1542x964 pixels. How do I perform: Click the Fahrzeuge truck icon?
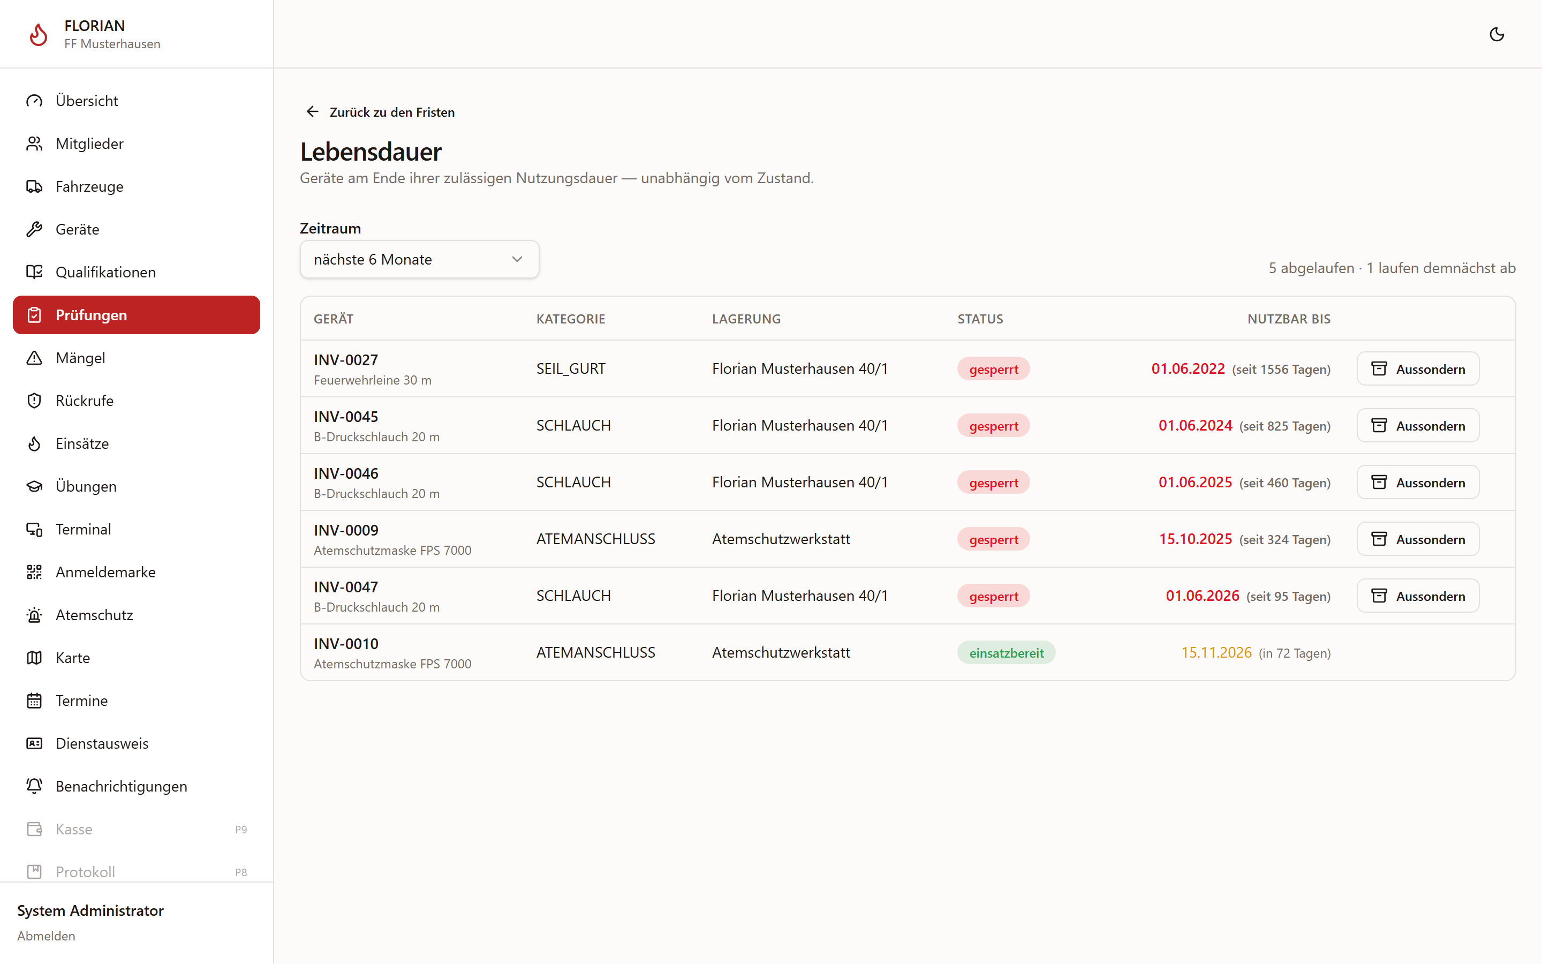pyautogui.click(x=34, y=186)
